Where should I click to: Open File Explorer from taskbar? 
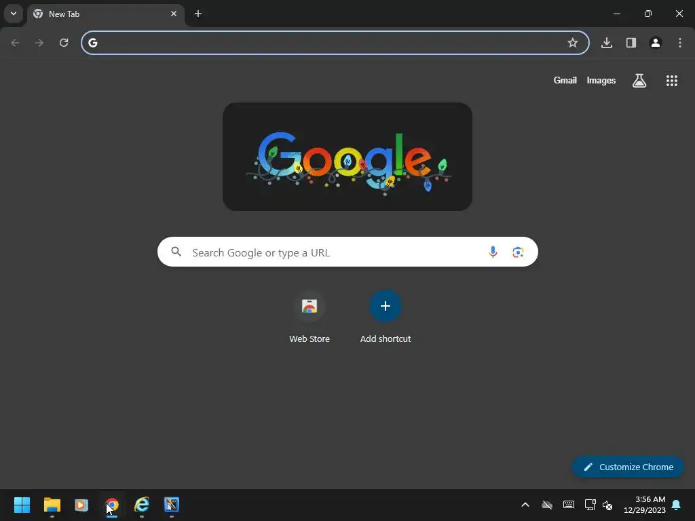coord(52,505)
